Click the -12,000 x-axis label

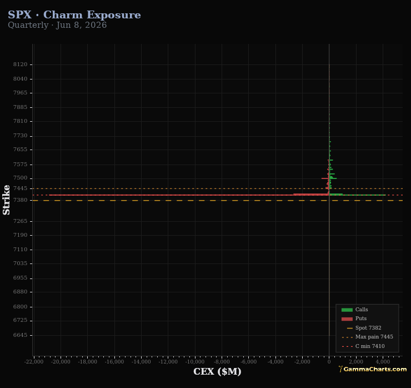168,362
